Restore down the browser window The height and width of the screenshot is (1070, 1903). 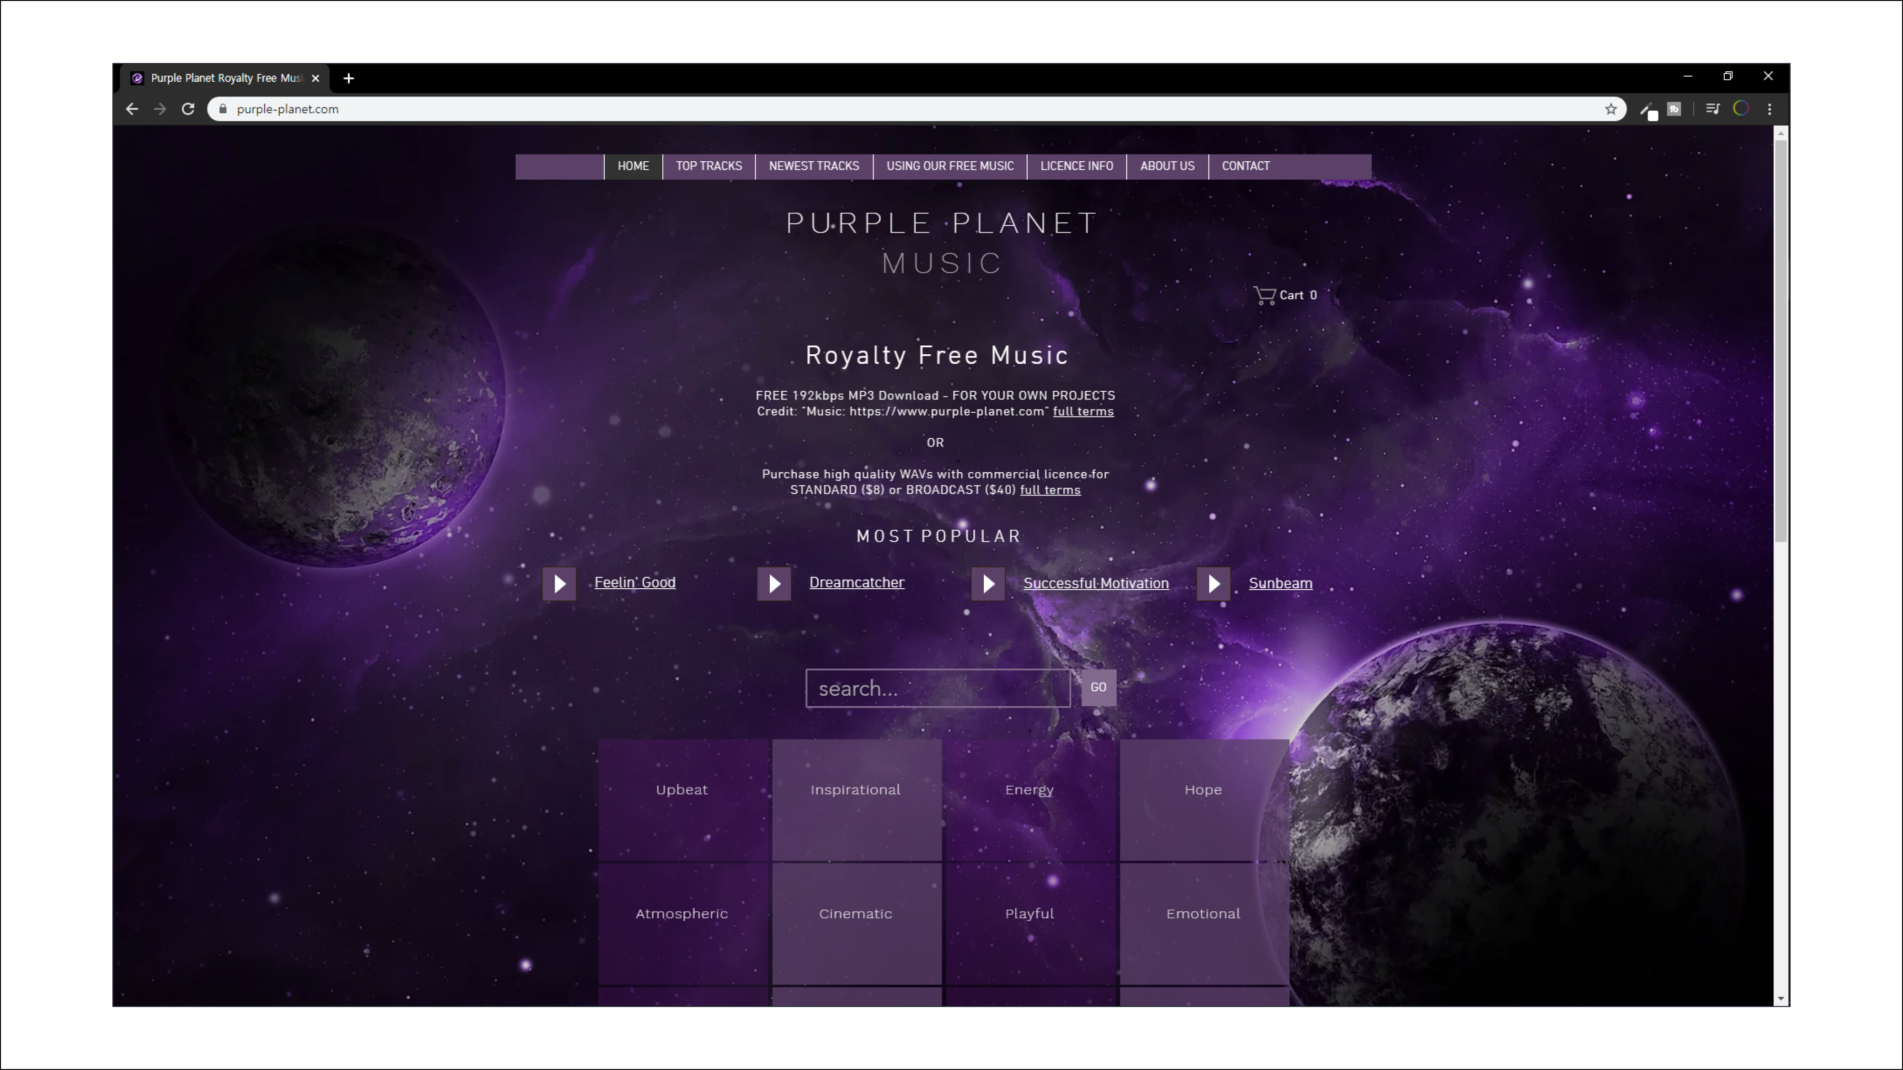pyautogui.click(x=1728, y=76)
